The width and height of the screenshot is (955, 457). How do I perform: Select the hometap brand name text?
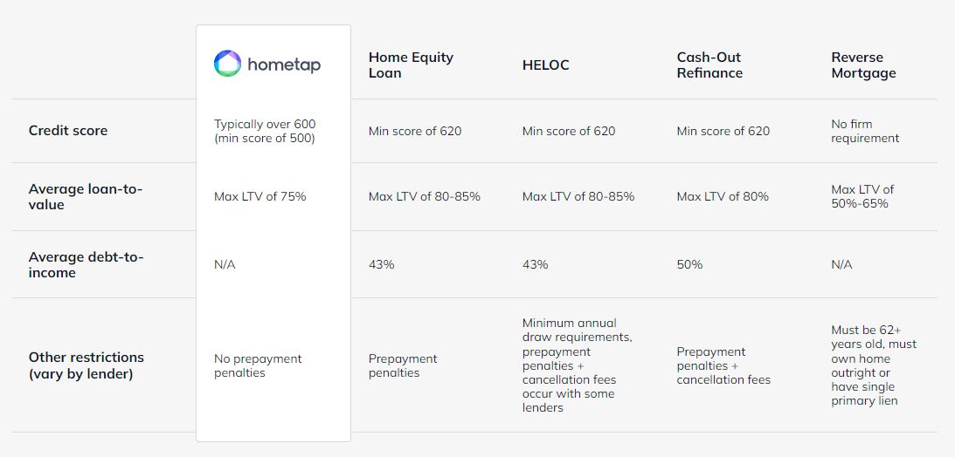pyautogui.click(x=284, y=65)
